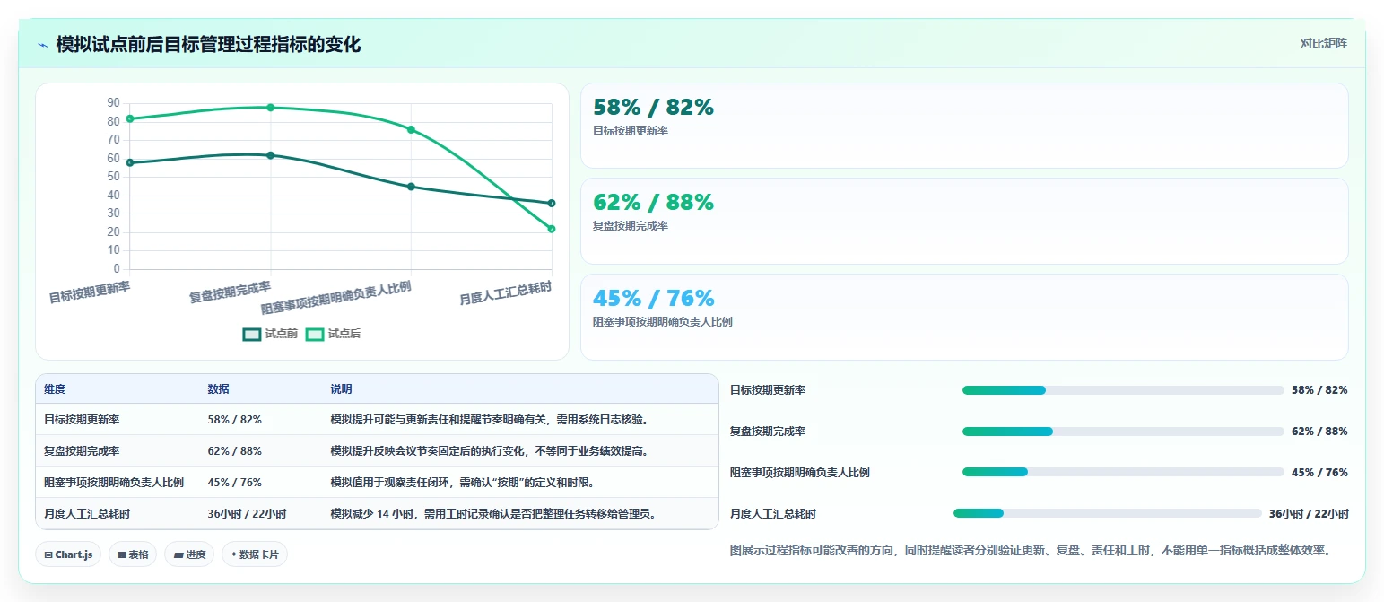This screenshot has width=1384, height=602.
Task: Click the y-axis value 90 on chart
Action: click(x=113, y=102)
